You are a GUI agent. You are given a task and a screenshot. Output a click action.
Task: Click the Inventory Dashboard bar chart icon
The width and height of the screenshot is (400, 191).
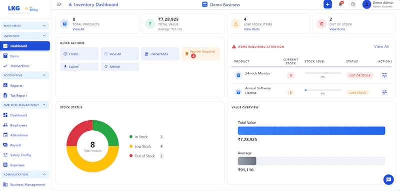pyautogui.click(x=70, y=4)
